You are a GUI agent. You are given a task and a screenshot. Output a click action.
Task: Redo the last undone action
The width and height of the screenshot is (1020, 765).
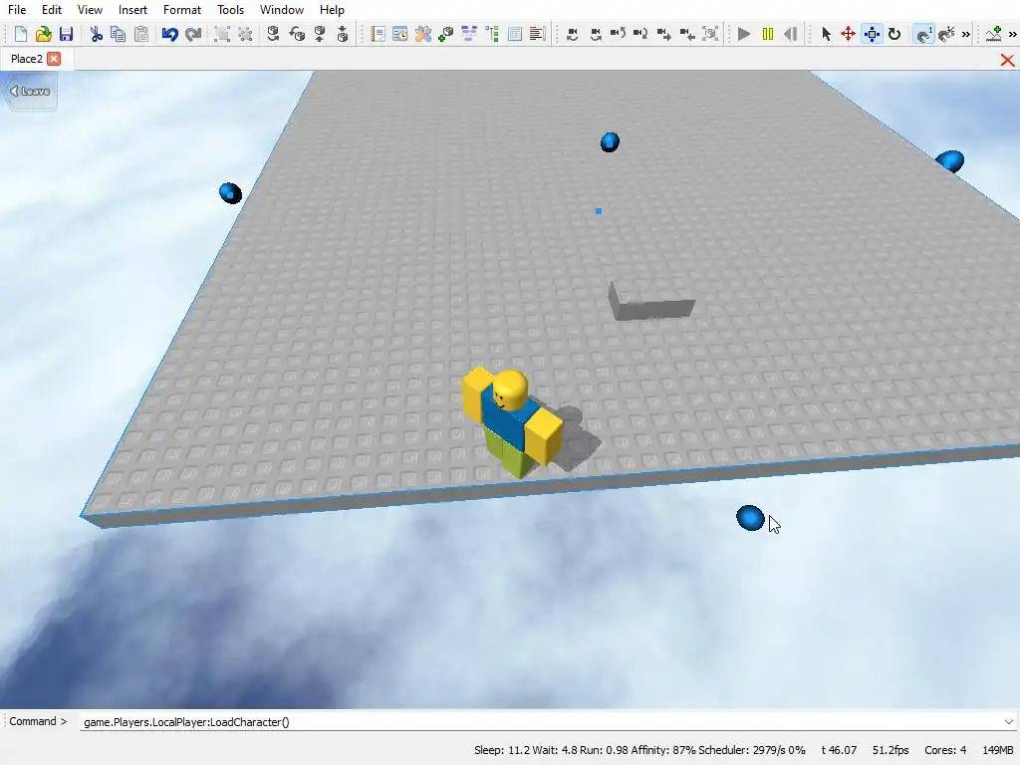click(x=193, y=34)
